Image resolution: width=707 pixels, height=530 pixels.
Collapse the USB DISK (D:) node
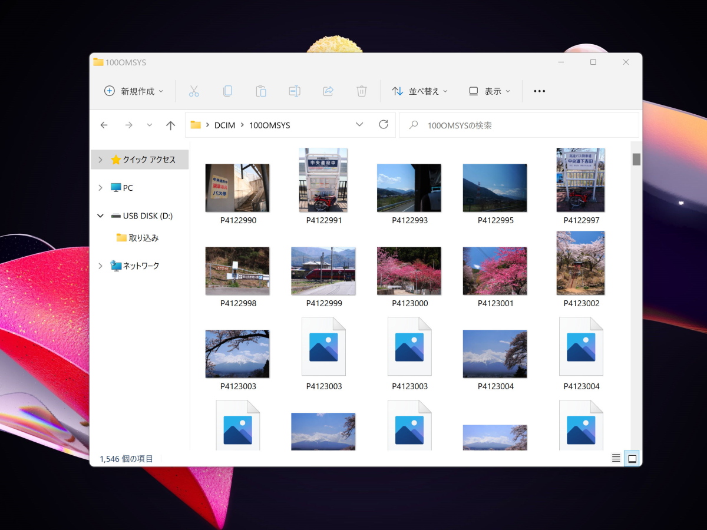pyautogui.click(x=100, y=216)
